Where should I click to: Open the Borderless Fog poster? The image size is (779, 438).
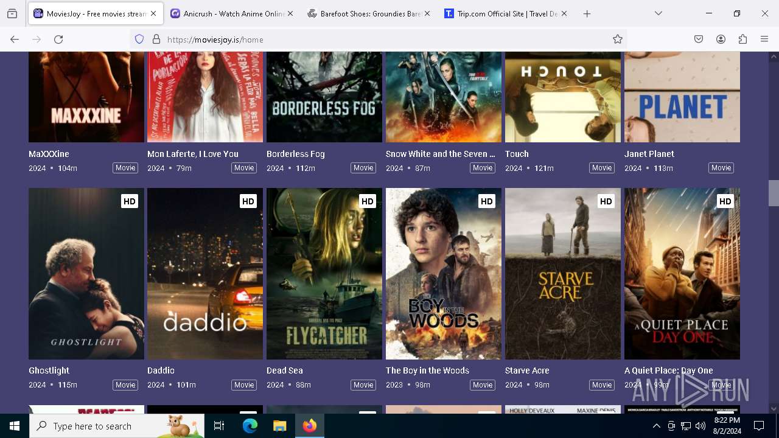pyautogui.click(x=324, y=97)
